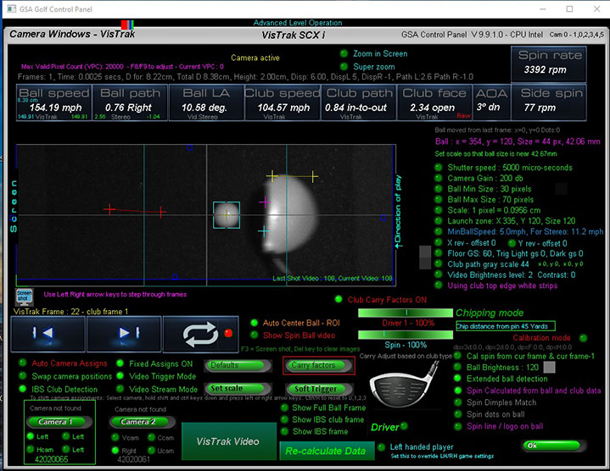Toggle Show IBS frame
The image size is (610, 471).
(x=284, y=431)
